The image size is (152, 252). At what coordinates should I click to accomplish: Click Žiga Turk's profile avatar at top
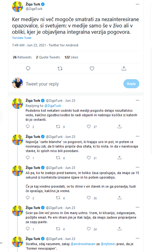[x=17, y=7]
